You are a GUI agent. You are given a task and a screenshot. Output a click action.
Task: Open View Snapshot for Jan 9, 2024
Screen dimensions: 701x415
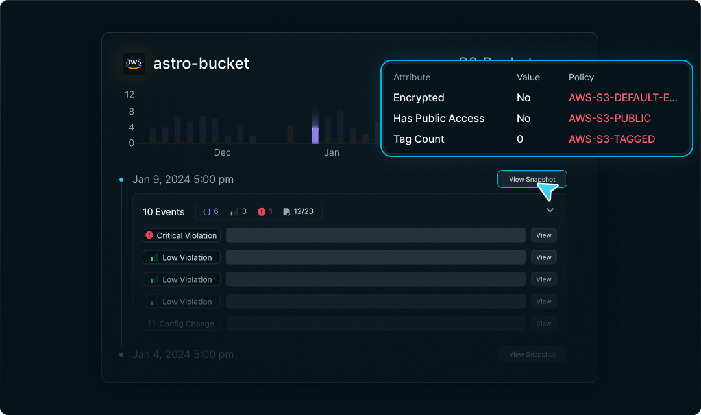pyautogui.click(x=532, y=179)
